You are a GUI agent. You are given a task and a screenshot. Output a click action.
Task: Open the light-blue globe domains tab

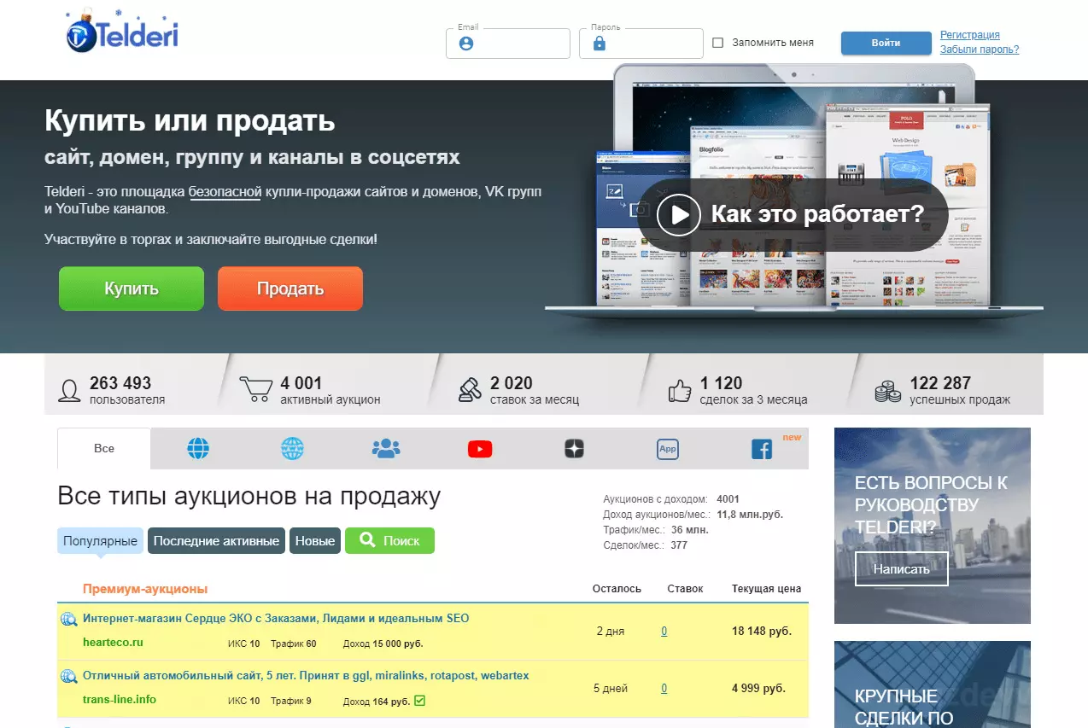click(292, 448)
